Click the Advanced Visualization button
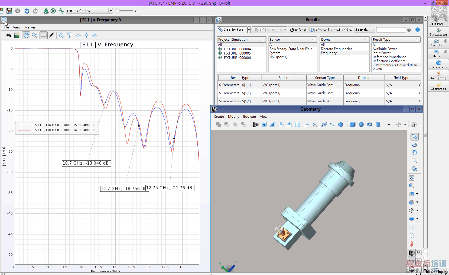The width and height of the screenshot is (449, 275). click(331, 30)
